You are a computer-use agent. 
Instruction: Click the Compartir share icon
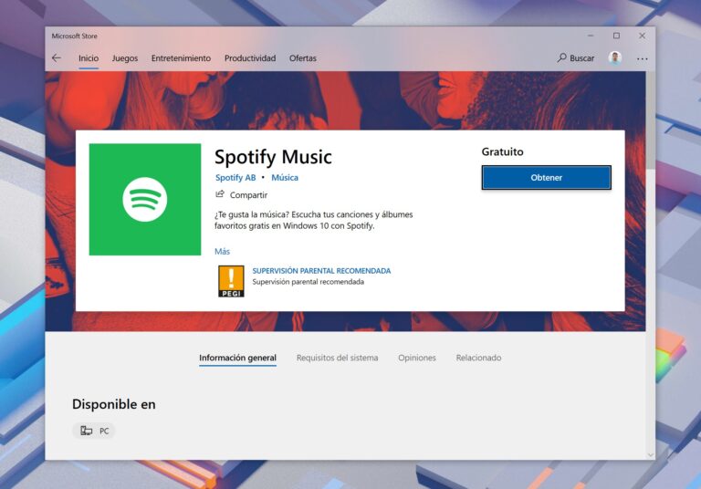[219, 194]
